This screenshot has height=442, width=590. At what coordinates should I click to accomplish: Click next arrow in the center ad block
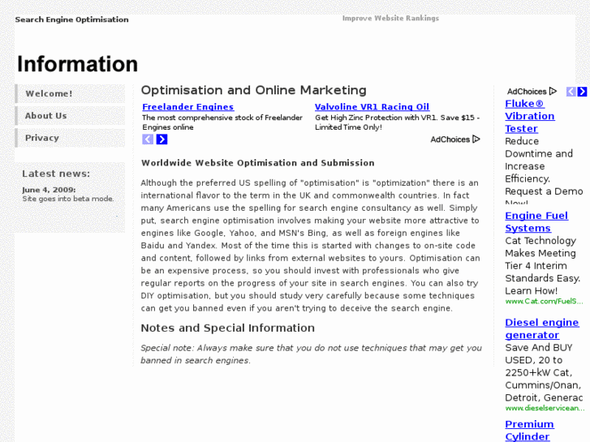pos(161,139)
